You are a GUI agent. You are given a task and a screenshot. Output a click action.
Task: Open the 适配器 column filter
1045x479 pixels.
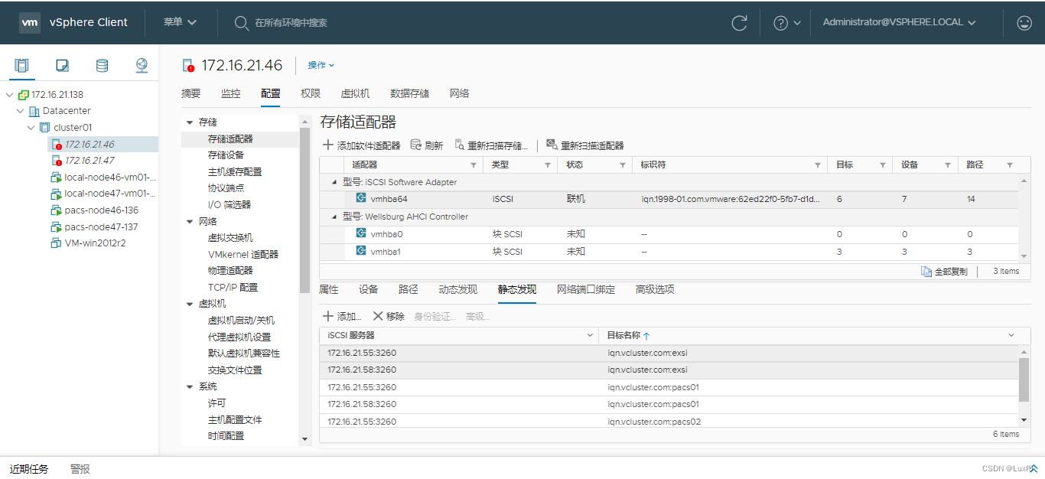coord(474,165)
